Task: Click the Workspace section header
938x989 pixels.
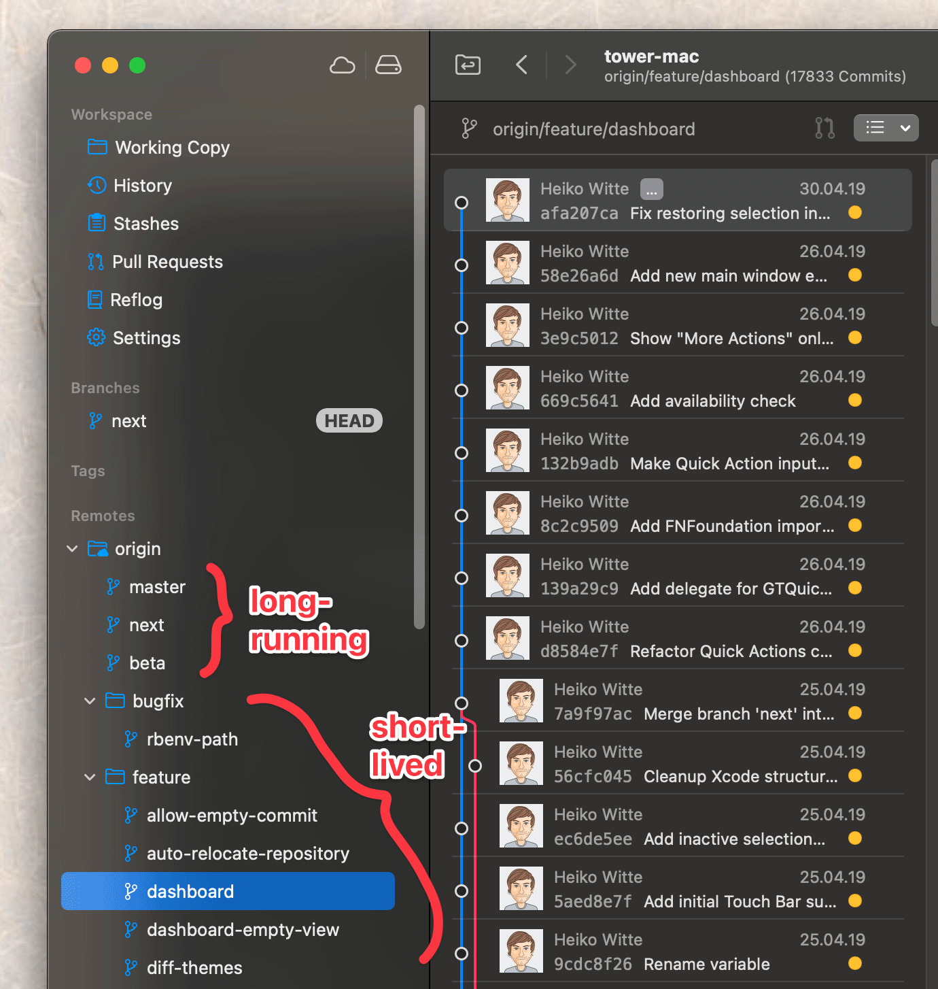Action: point(111,114)
